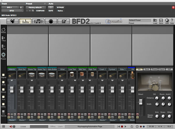This screenshot has width=175, height=129.
Task: Click the OH Distance knob
Action: pyautogui.click(x=157, y=98)
